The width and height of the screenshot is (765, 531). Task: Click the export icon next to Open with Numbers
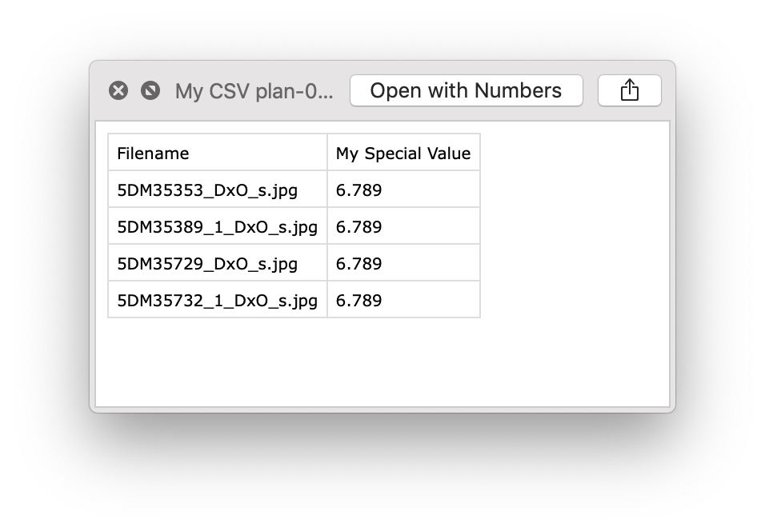(x=629, y=90)
